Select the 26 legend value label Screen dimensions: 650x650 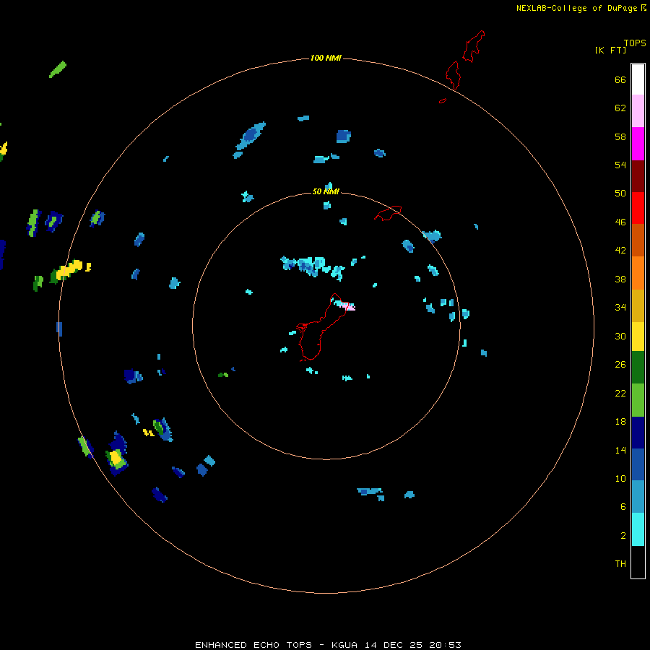click(620, 365)
